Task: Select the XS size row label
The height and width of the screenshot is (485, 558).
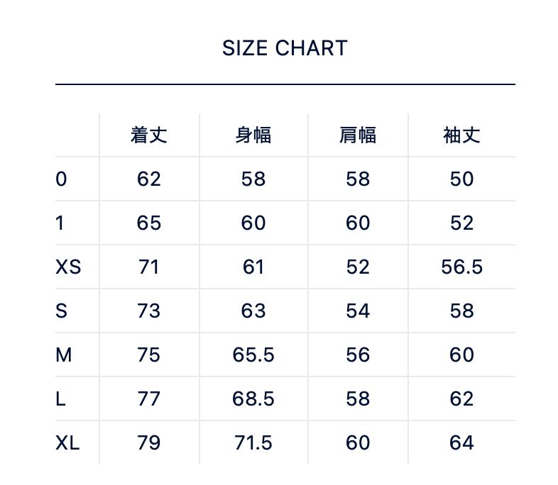Action: coord(68,267)
